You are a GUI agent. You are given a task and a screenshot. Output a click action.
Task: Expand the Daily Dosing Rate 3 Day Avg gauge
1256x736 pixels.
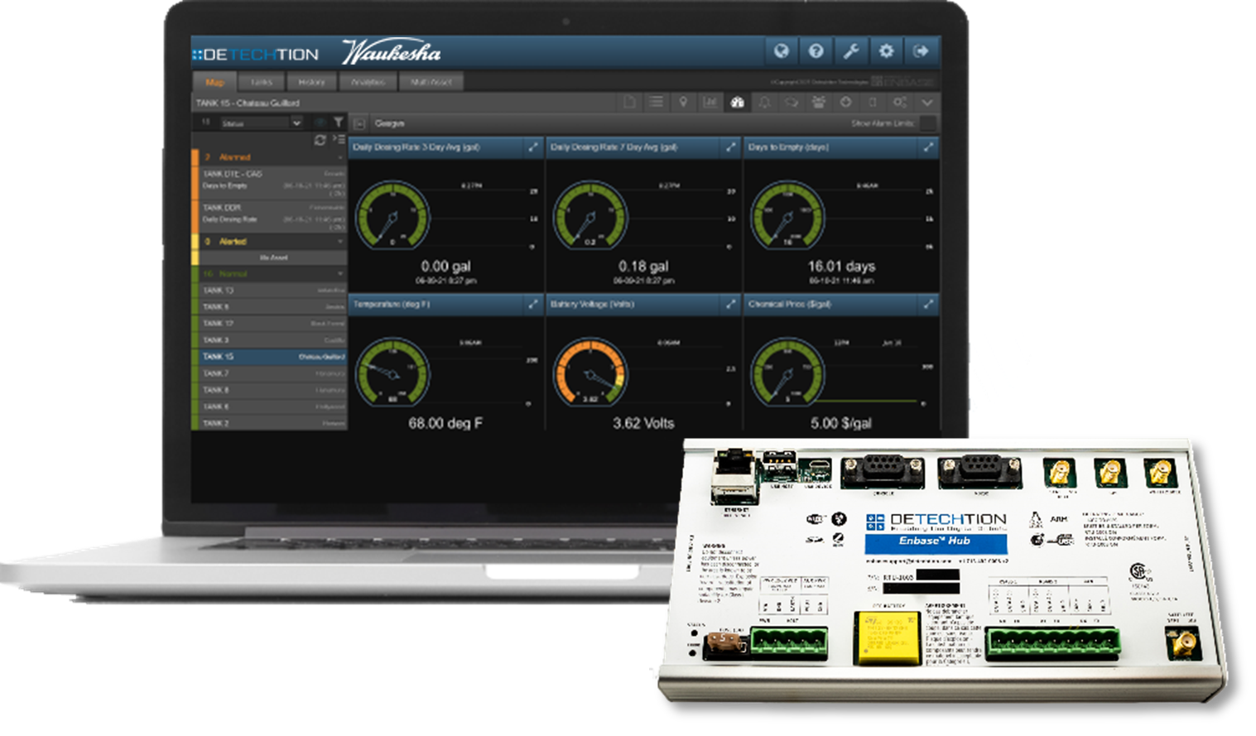tap(533, 147)
